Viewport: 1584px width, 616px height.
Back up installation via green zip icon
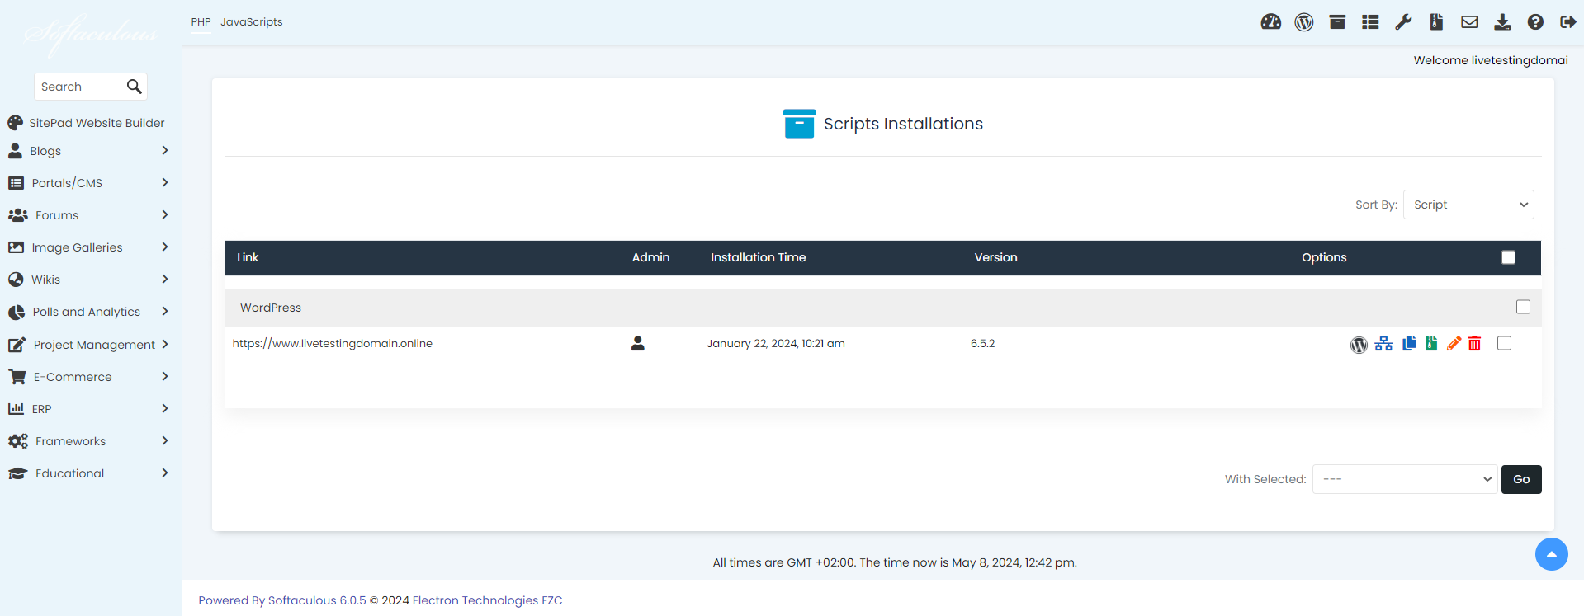pyautogui.click(x=1431, y=343)
